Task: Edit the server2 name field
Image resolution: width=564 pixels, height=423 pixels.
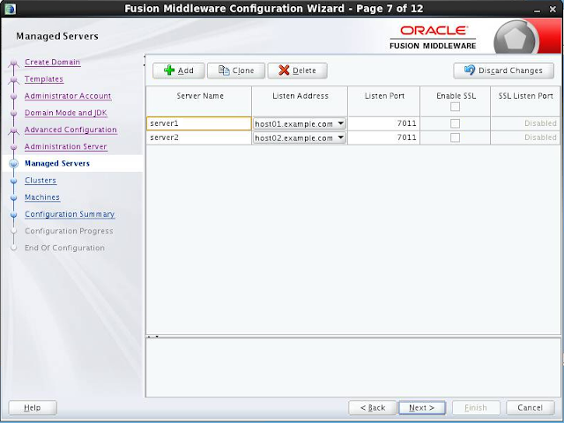Action: (x=199, y=137)
